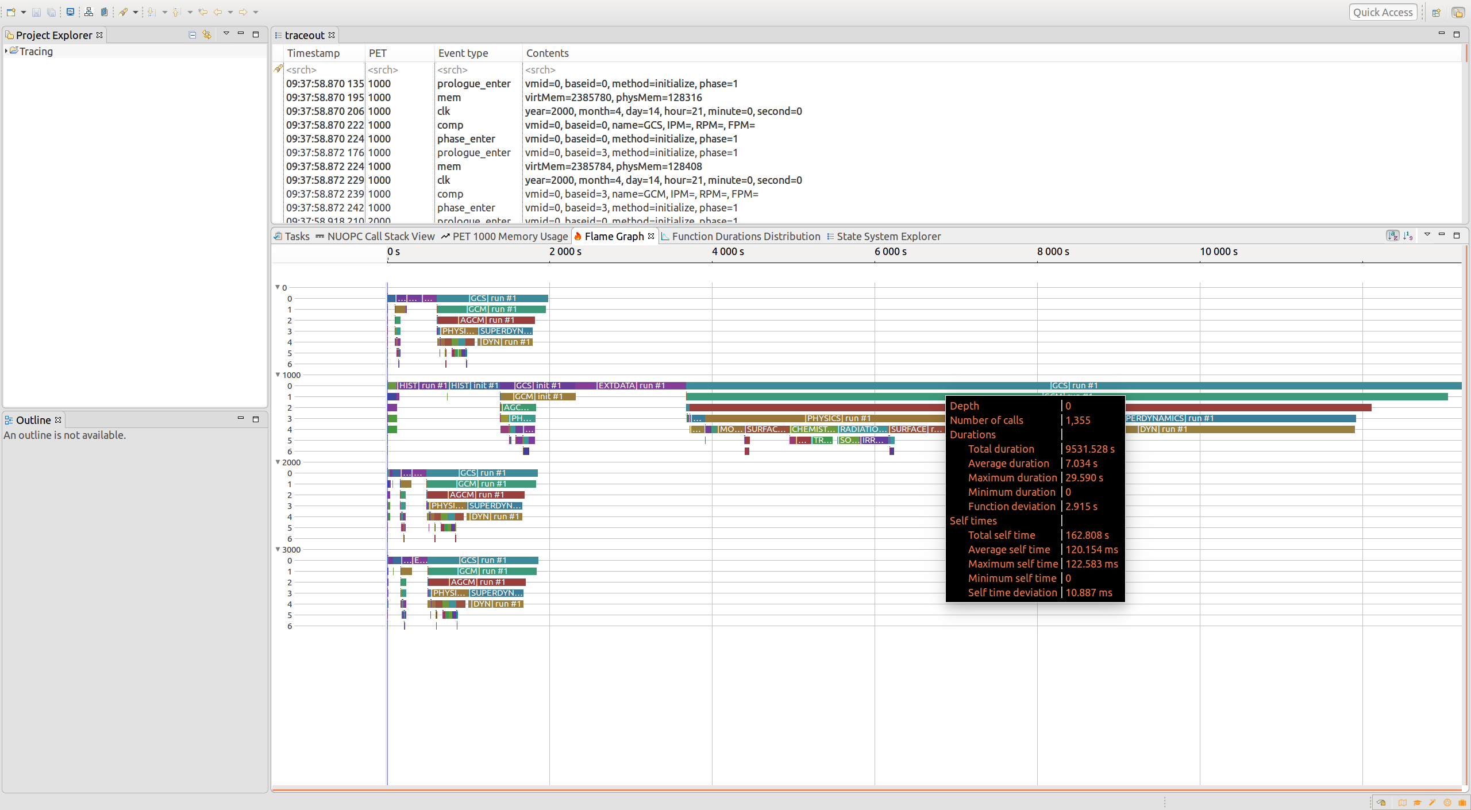Collapse all in Project Explorer
1471x810 pixels.
tap(192, 35)
